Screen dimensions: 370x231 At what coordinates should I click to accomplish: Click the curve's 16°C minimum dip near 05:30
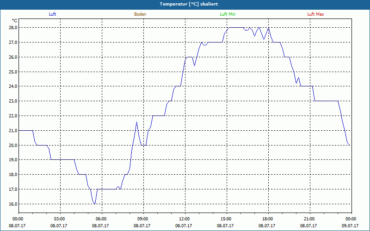coord(94,203)
